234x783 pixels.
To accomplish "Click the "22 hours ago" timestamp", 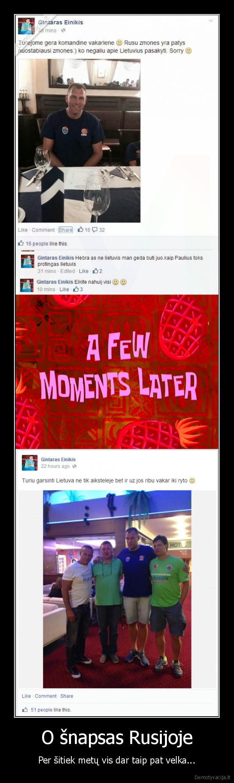I will (x=55, y=466).
